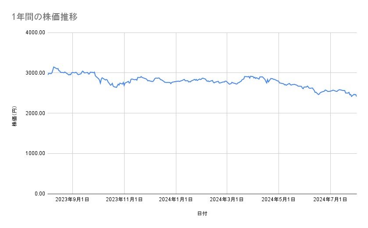Click the blue line where it crosses the 2024年1月1日 gridline
368x228 pixels.
pyautogui.click(x=176, y=81)
